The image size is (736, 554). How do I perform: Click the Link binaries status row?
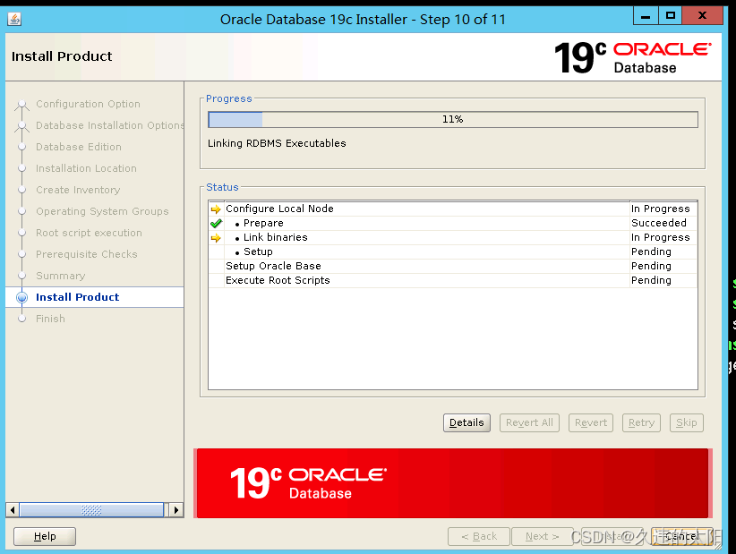(453, 237)
